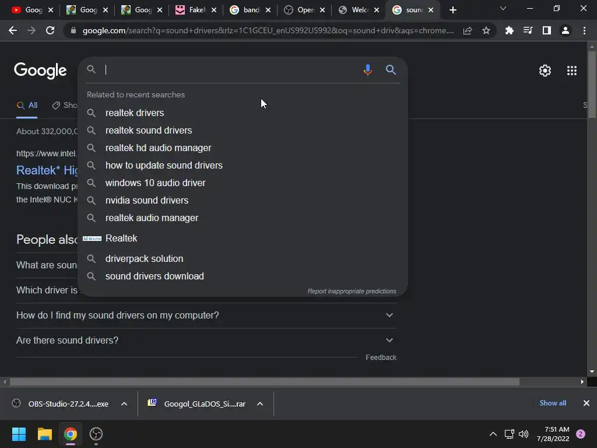The height and width of the screenshot is (448, 597).
Task: Show hidden tray icons
Action: (493, 434)
